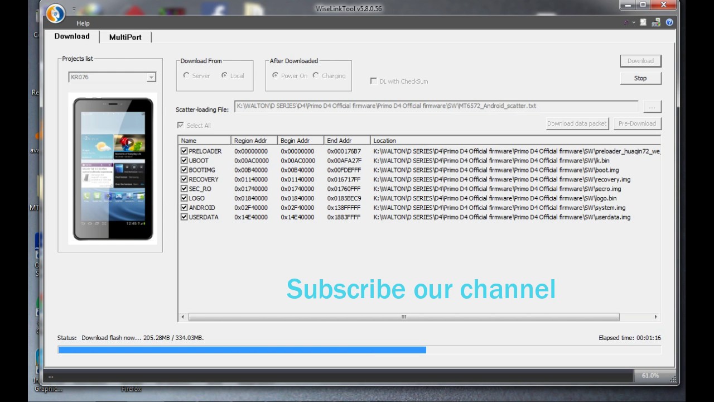Click the End Addr column header

pos(347,141)
